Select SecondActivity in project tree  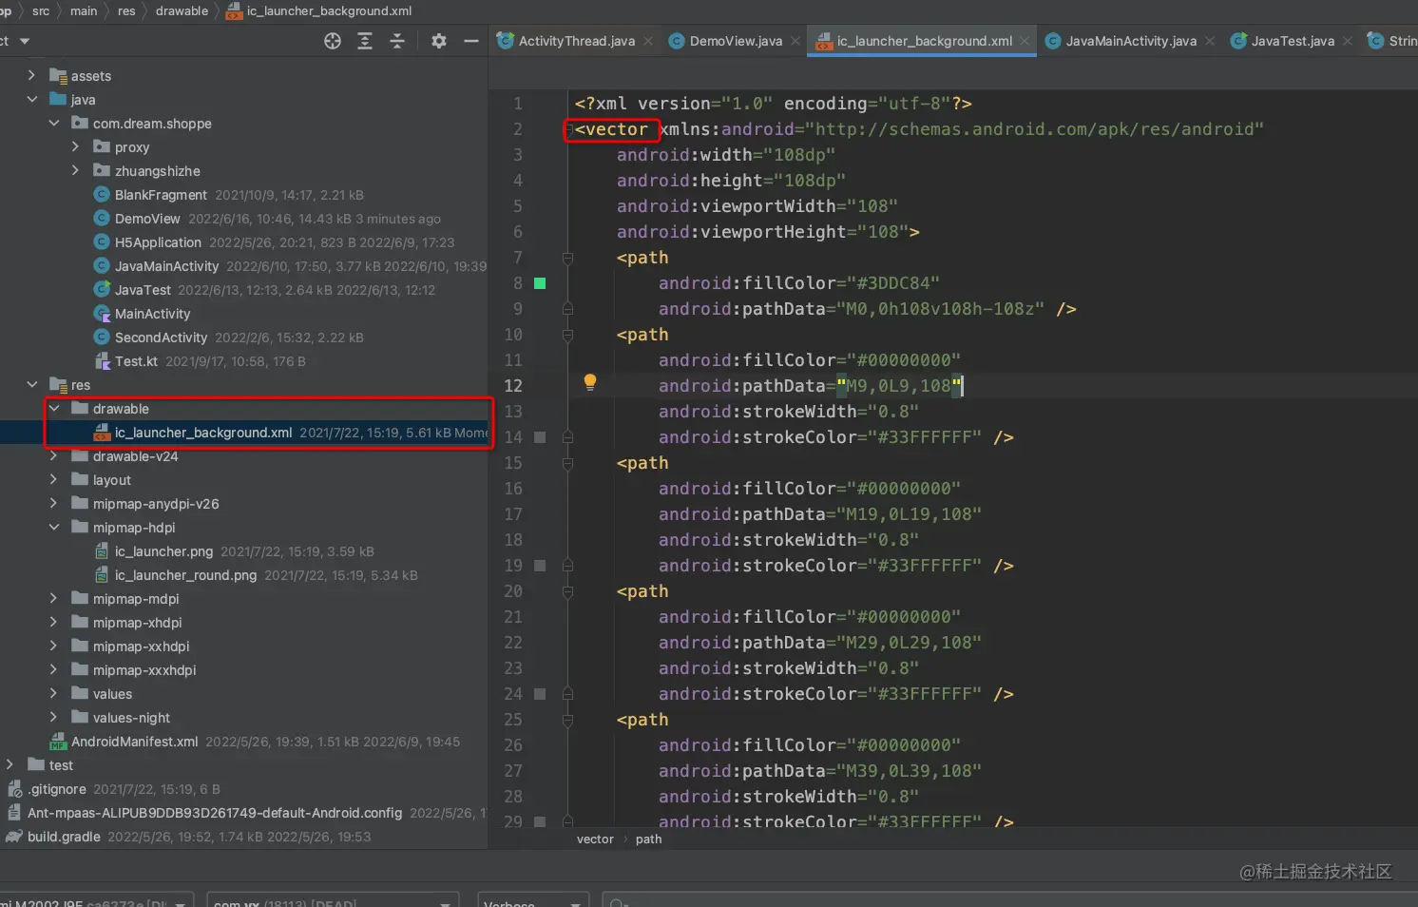[161, 338]
